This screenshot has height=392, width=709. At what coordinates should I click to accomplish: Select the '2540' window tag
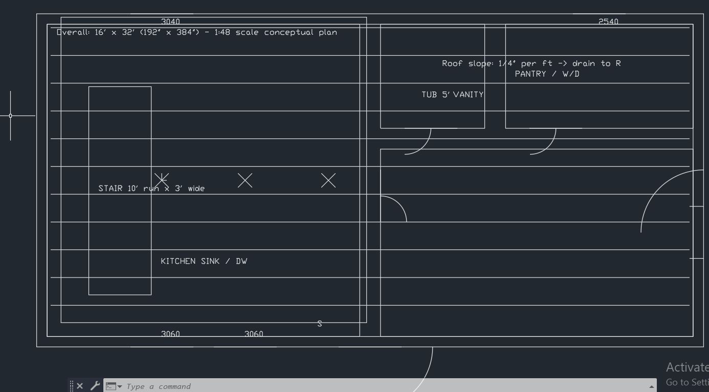pyautogui.click(x=608, y=21)
